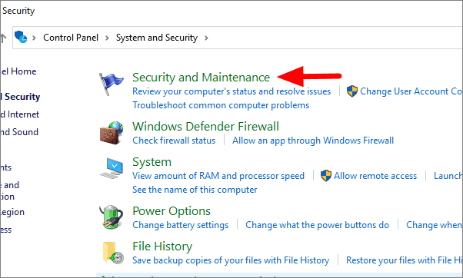Open View amount of RAM and processor speed
Image resolution: width=463 pixels, height=278 pixels.
[218, 176]
